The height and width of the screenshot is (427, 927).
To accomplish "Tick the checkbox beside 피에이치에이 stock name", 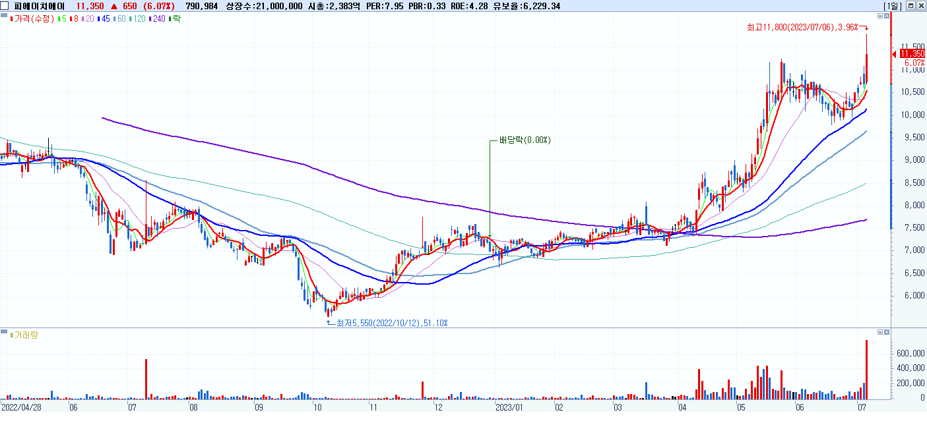I will pos(5,6).
